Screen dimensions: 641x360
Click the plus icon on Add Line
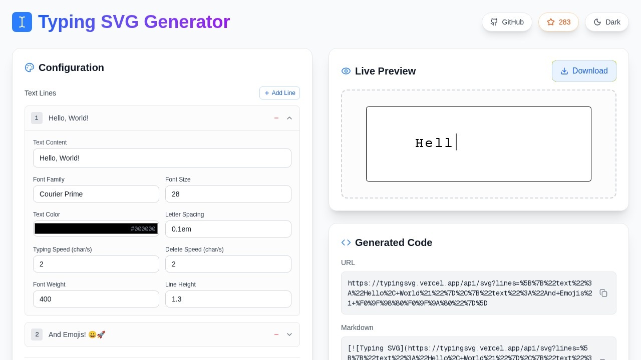click(267, 93)
